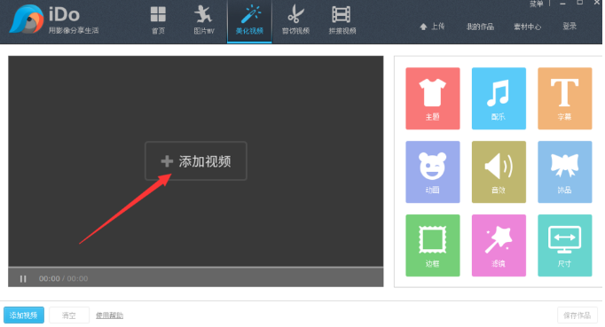
Task: Open the 使用帮助 help link
Action: [x=109, y=315]
